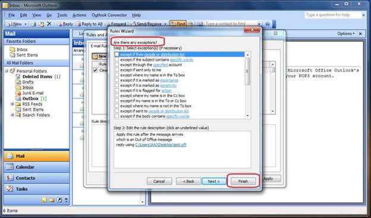Screen dimensions: 371x218
Task: Open Inbox under Personal Folders
Action: [28, 88]
